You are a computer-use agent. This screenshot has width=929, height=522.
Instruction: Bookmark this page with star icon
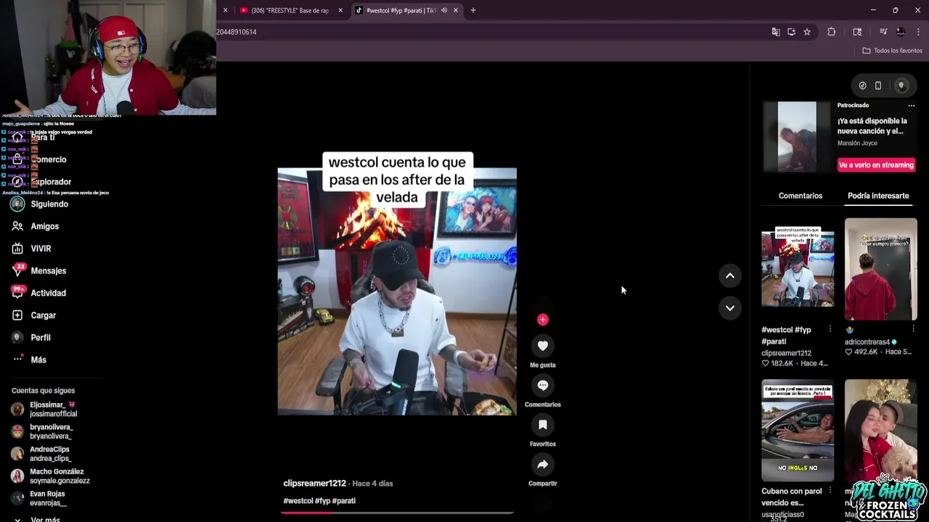pos(807,32)
